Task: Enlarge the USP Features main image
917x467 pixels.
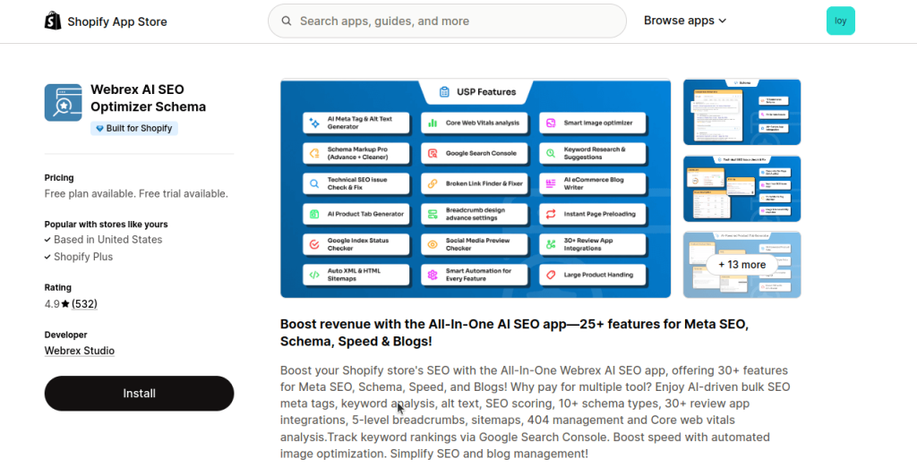Action: click(476, 188)
